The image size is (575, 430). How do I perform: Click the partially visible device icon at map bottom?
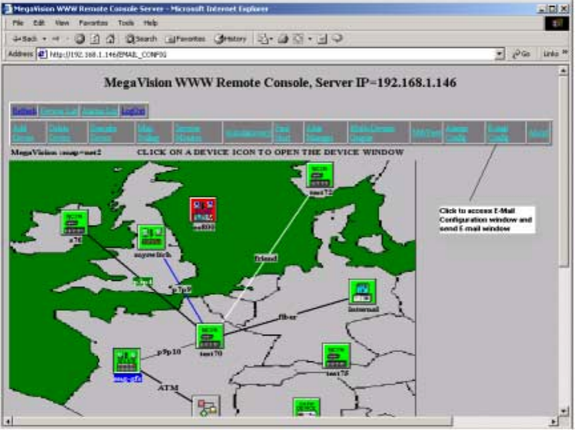tap(306, 407)
